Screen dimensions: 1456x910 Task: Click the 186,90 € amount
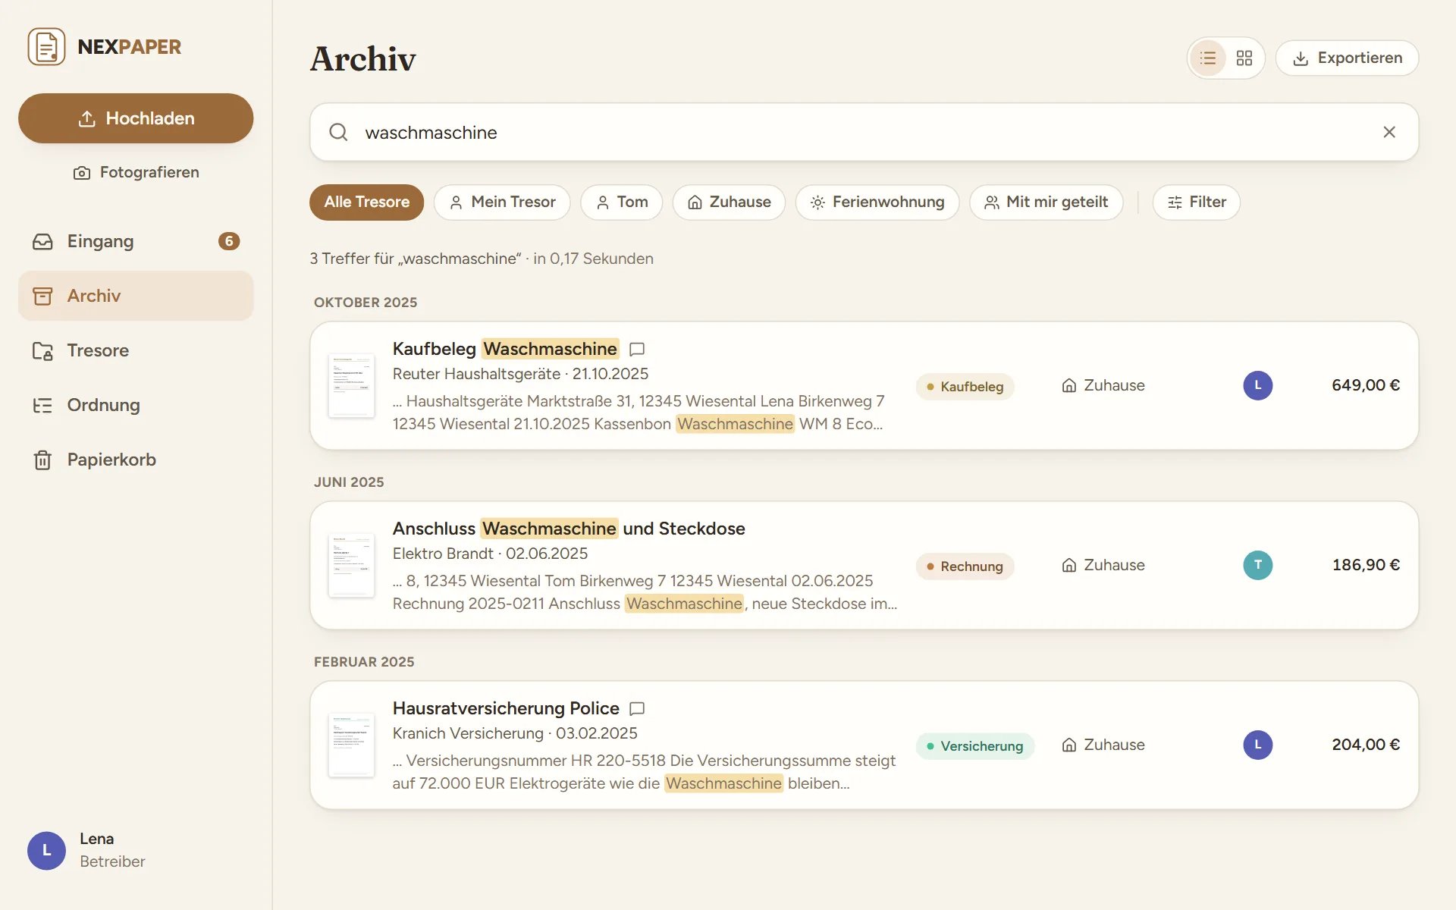pos(1366,565)
